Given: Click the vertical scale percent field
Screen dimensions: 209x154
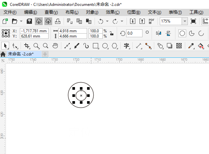Looking at the screenshot, I should pyautogui.click(x=96, y=36).
